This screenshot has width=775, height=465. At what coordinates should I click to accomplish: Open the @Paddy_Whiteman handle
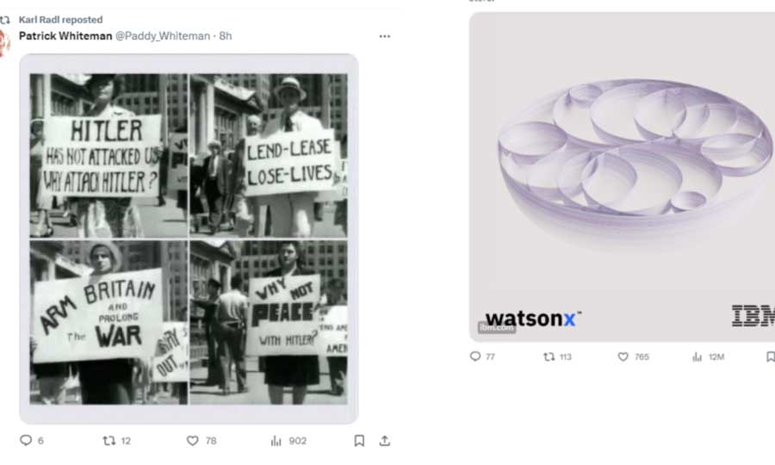click(x=163, y=36)
